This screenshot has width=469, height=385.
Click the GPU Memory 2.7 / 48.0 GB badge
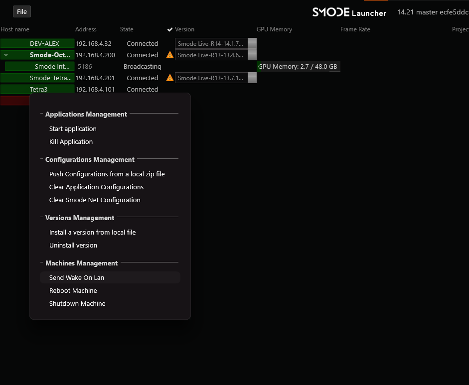pos(298,66)
